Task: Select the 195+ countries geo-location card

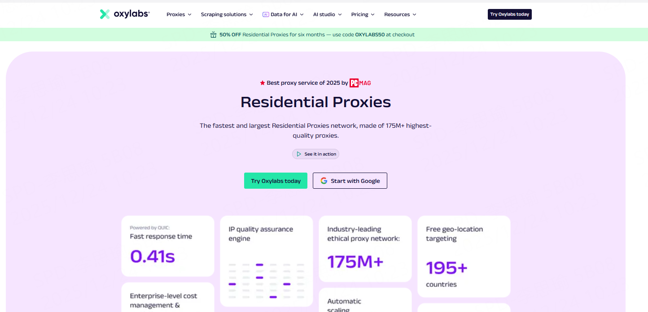Action: pyautogui.click(x=464, y=256)
